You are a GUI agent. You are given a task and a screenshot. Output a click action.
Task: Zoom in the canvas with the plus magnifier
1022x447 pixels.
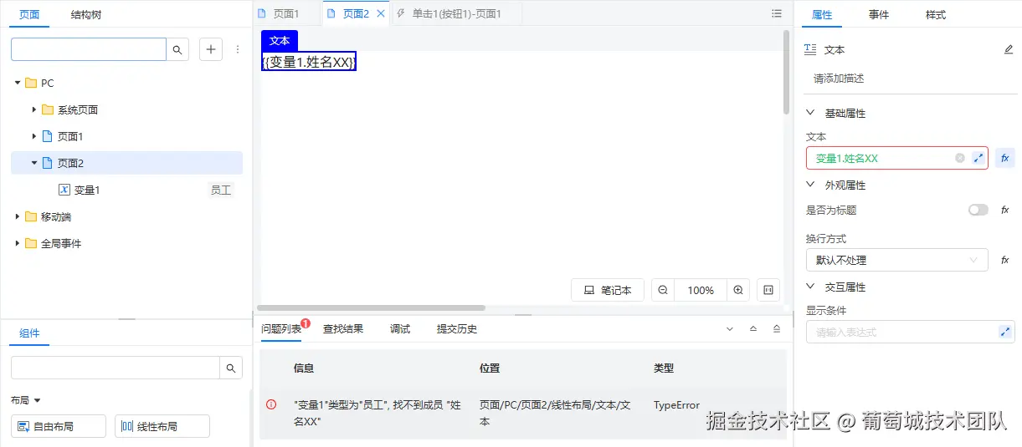coord(738,290)
